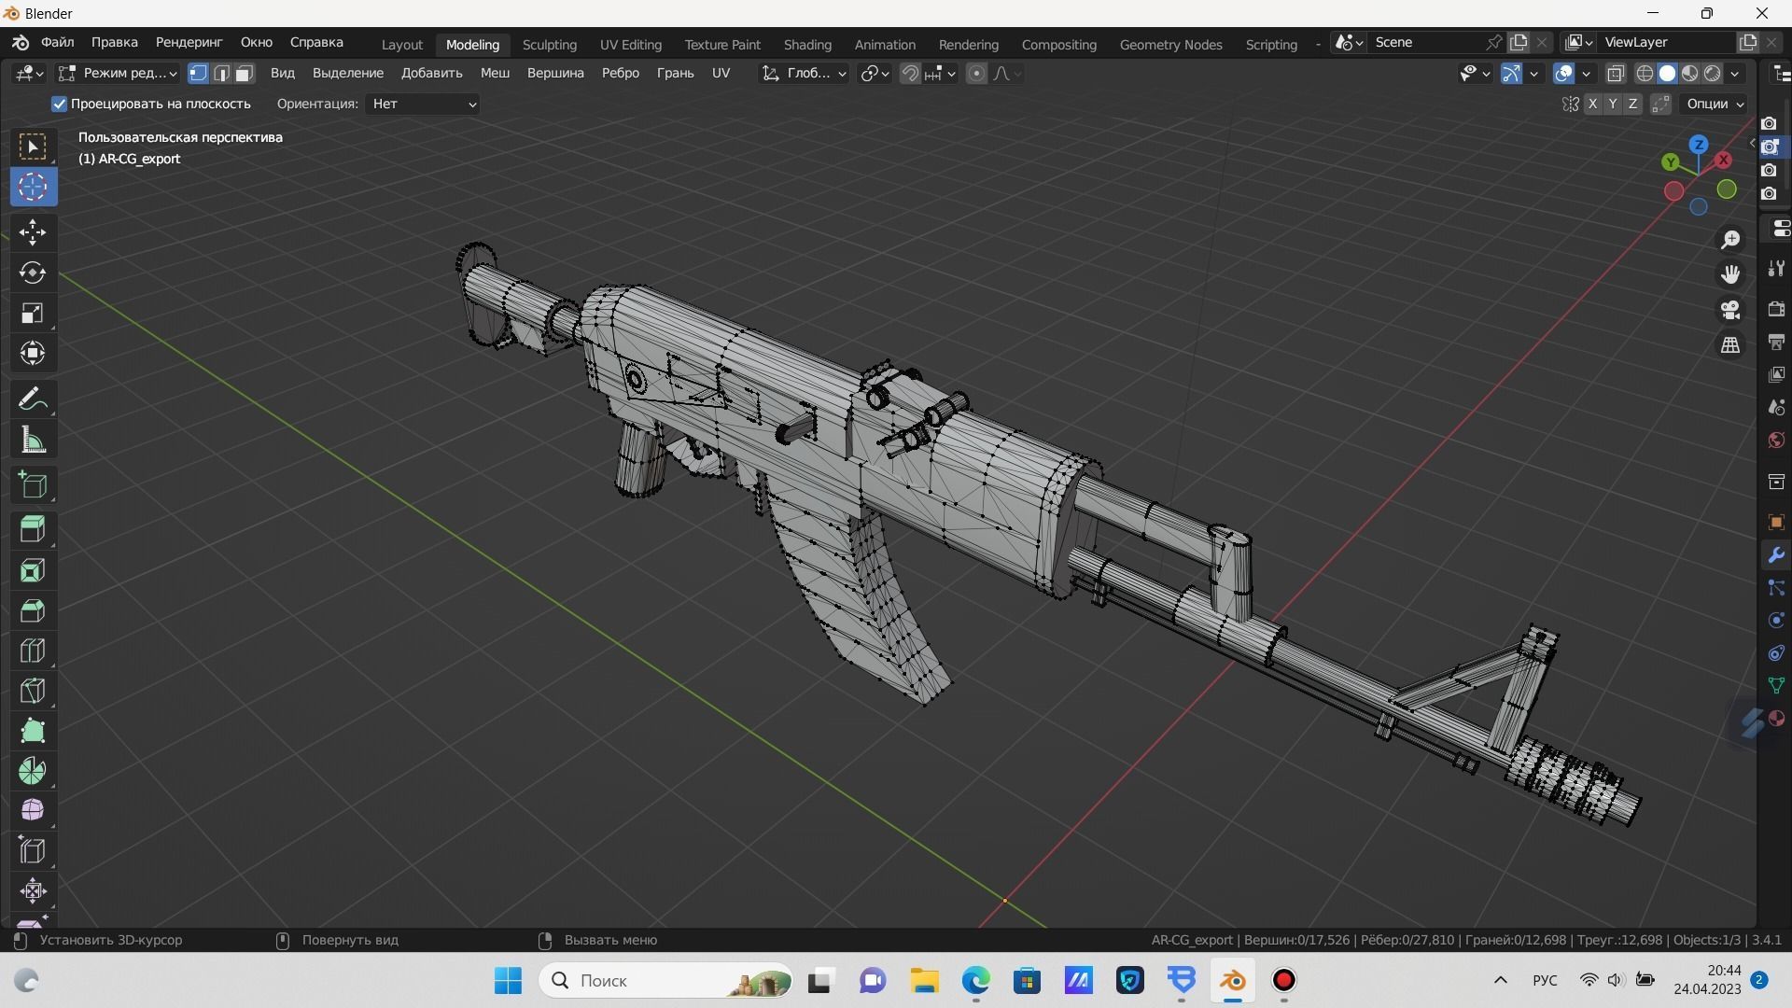Open the Меш menu

(495, 73)
